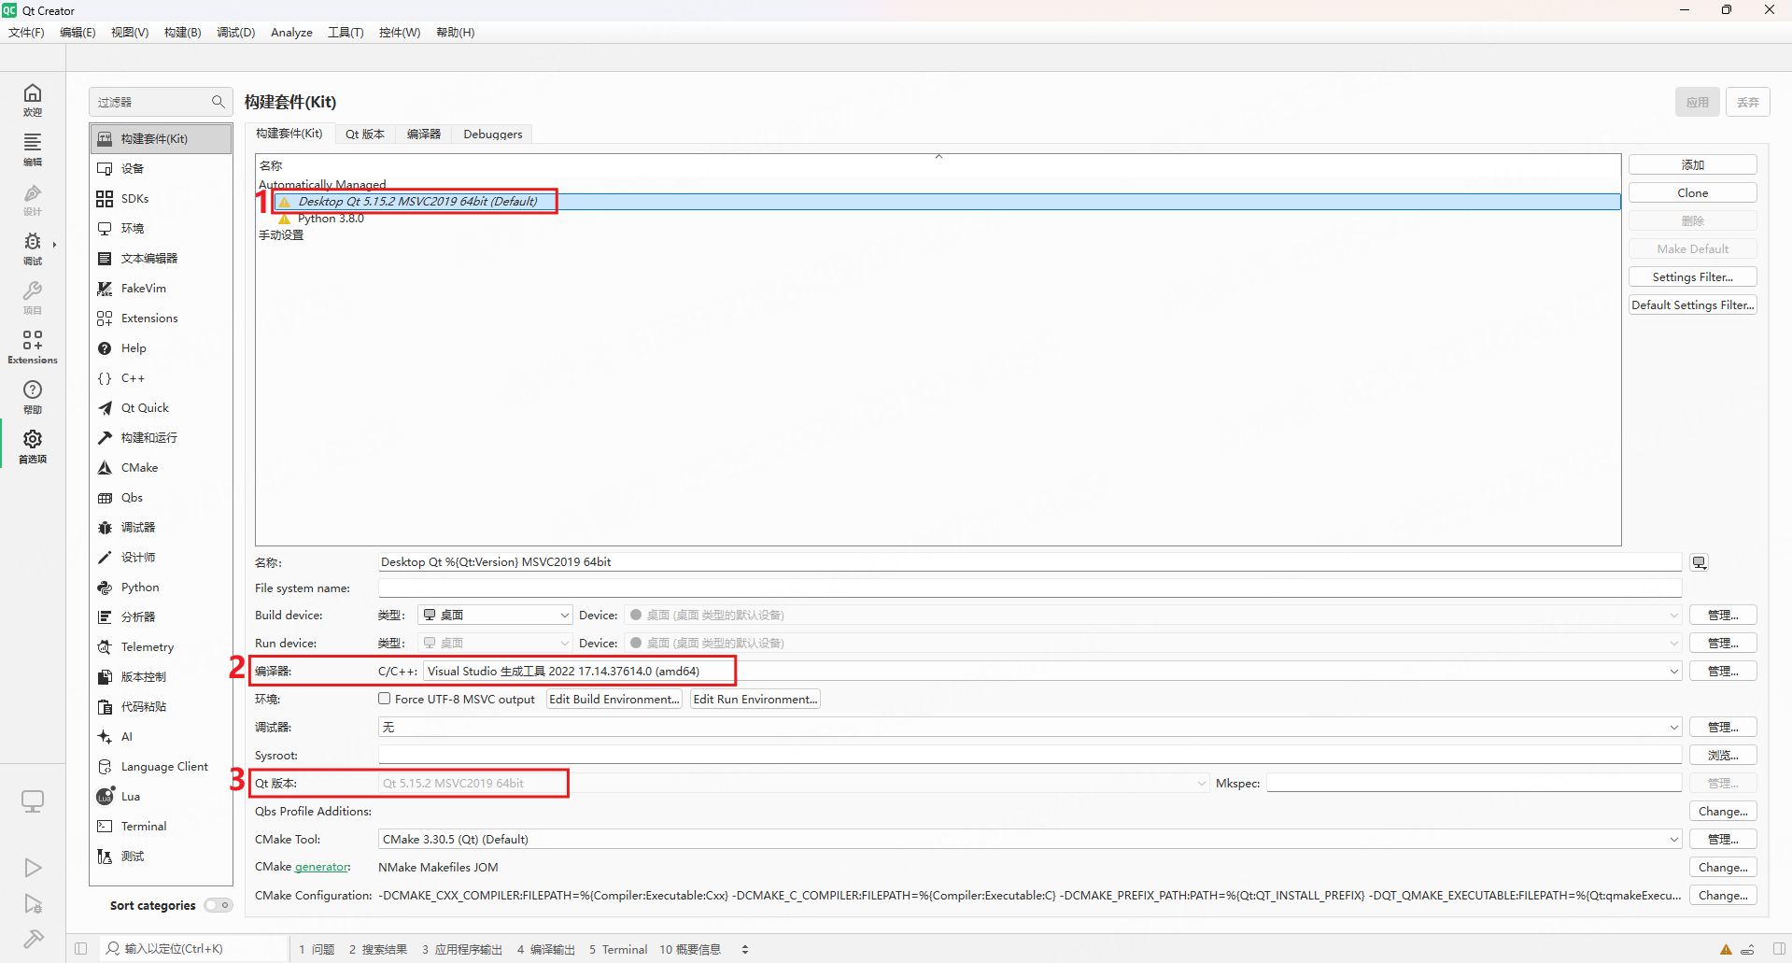Open the Qbs settings category
1792x963 pixels.
coord(161,498)
